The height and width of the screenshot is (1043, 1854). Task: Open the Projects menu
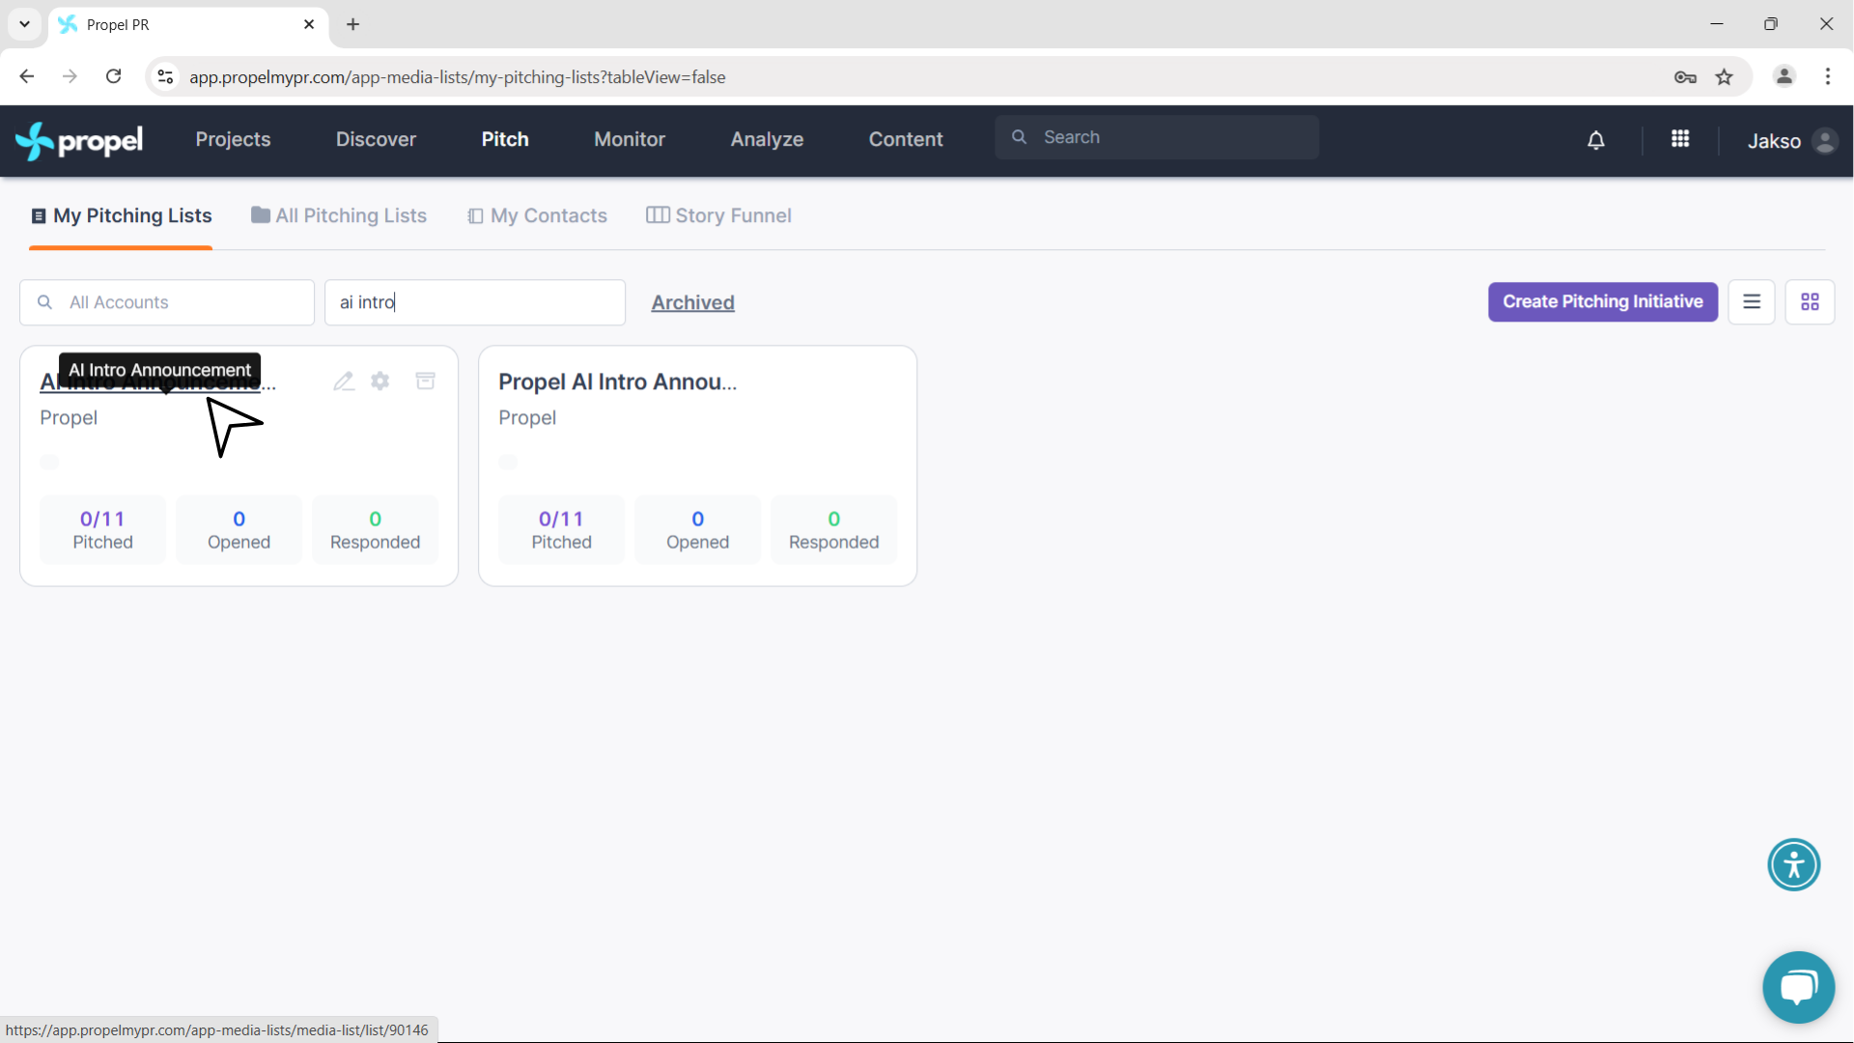(x=233, y=139)
